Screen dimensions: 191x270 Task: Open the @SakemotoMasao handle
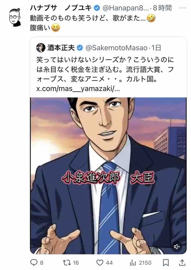[116, 48]
